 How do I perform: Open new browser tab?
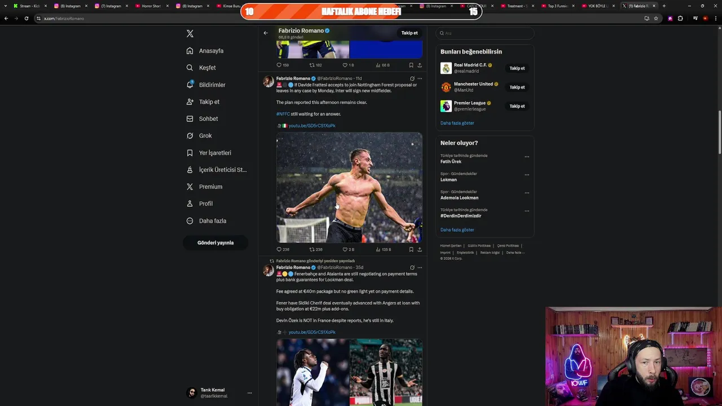(664, 6)
